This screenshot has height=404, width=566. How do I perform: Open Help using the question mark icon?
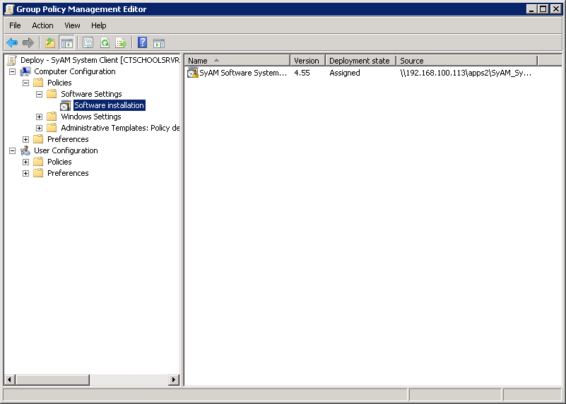pos(142,43)
